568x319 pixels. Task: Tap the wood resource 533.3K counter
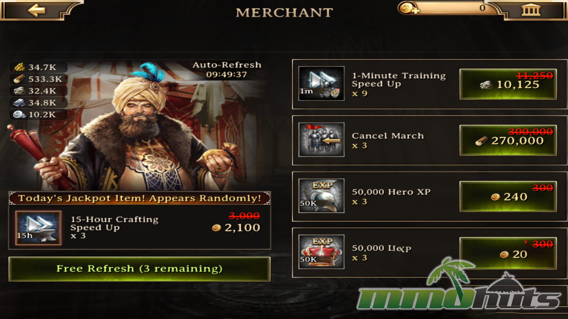(x=38, y=79)
